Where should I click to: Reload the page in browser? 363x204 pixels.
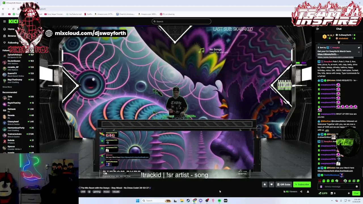(x=13, y=9)
